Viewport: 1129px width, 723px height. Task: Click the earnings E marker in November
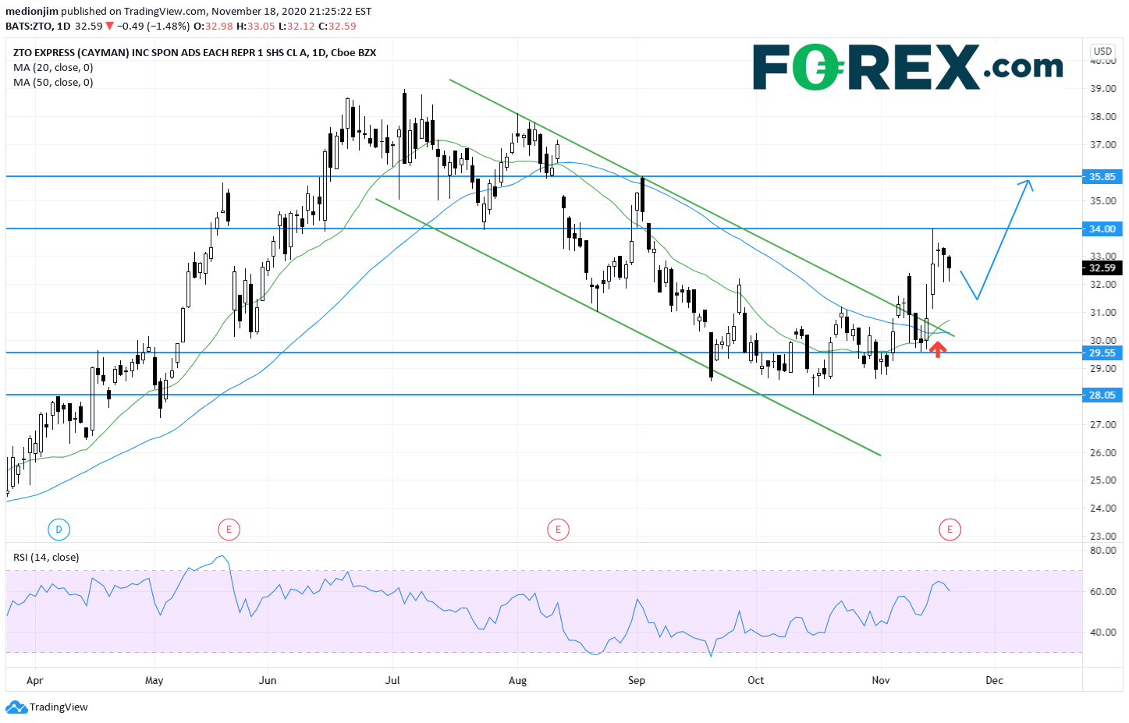point(950,530)
